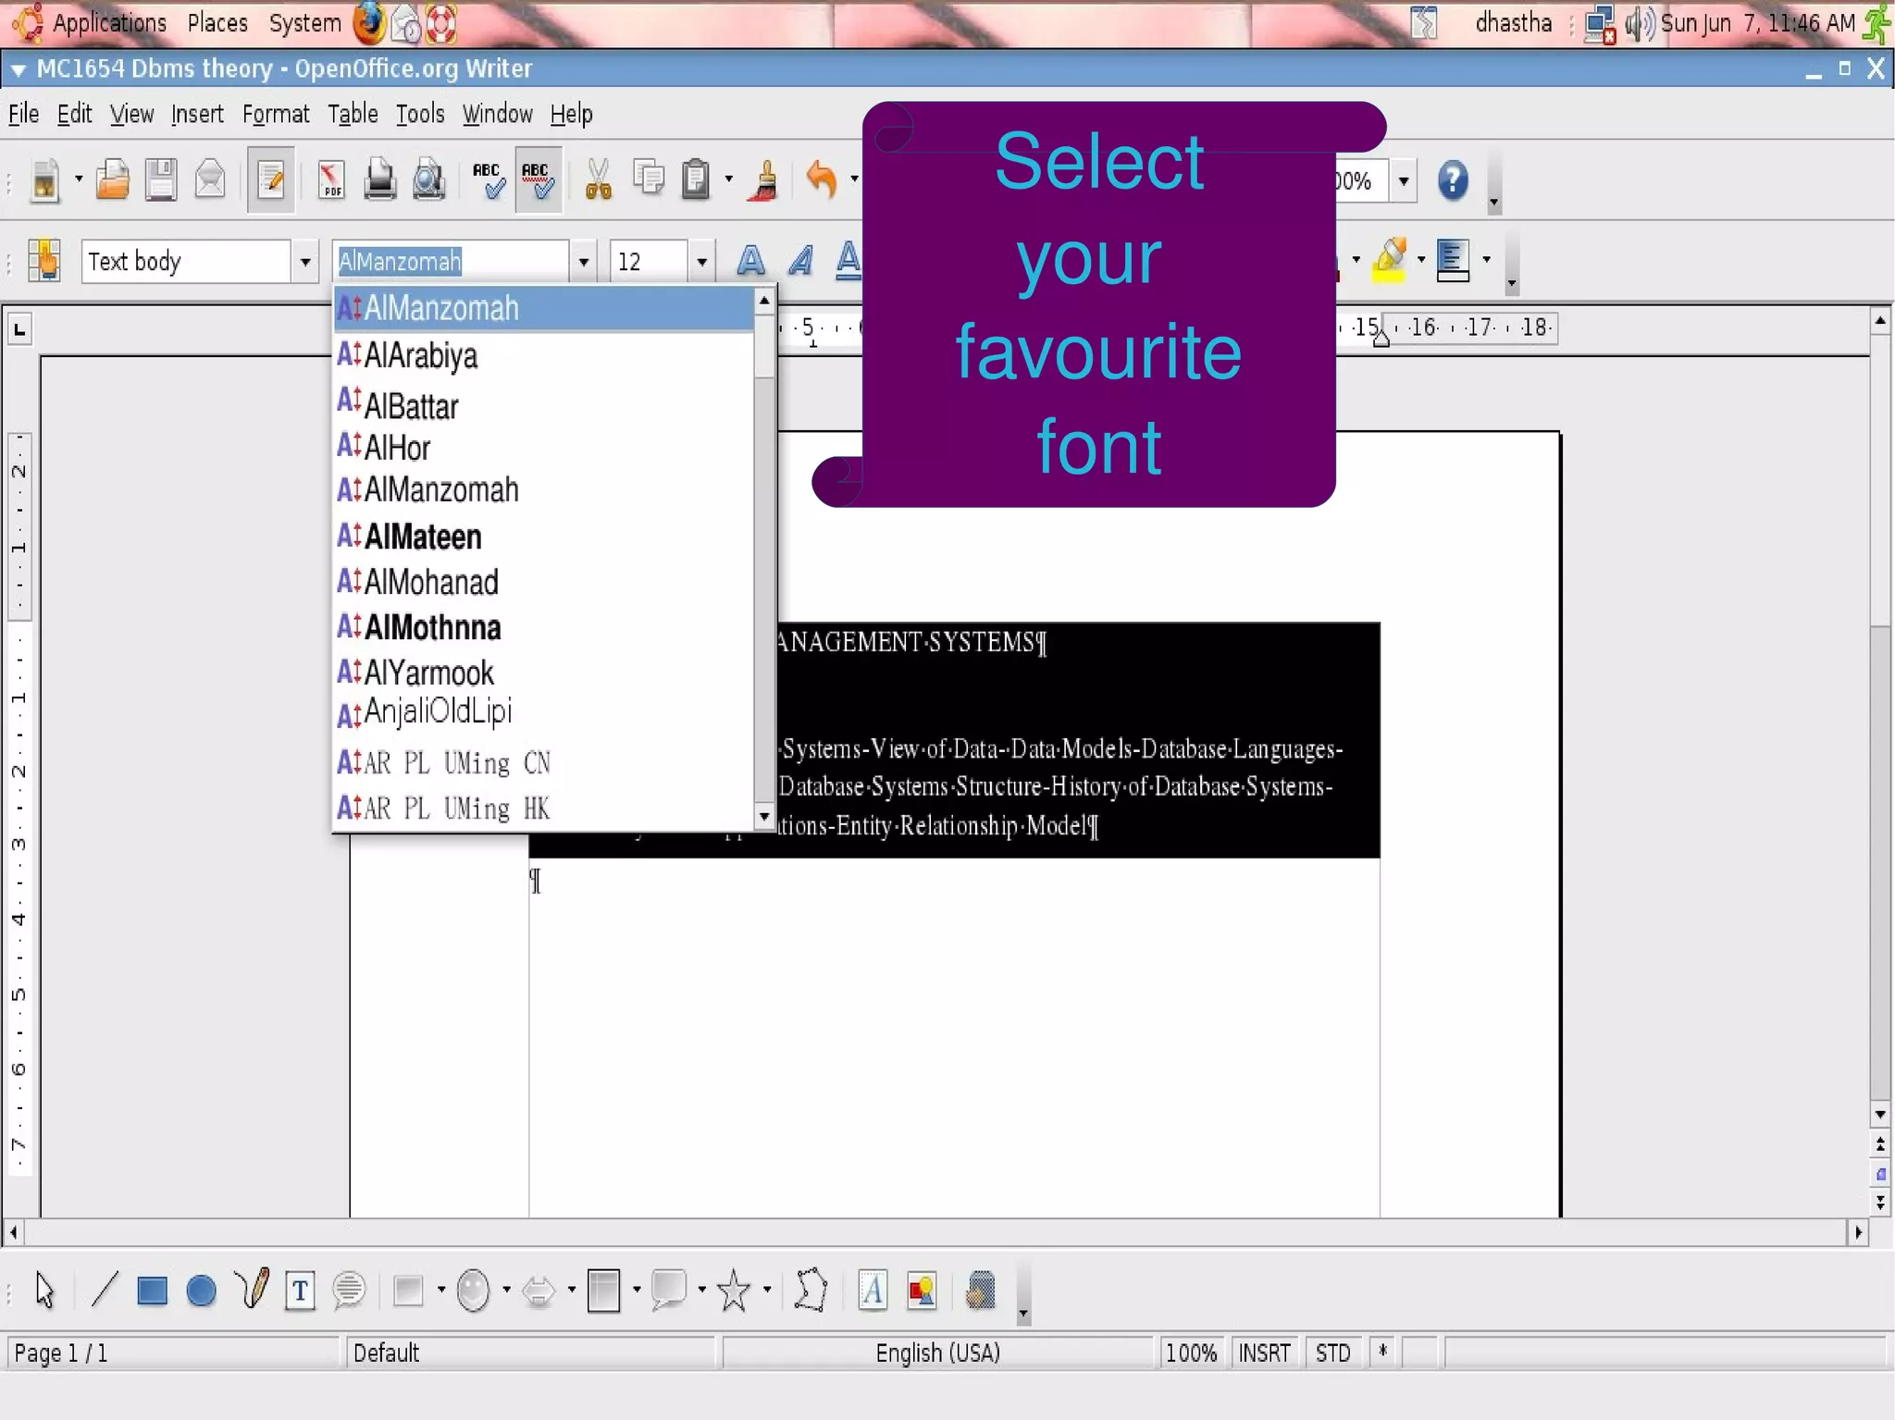Choose AlMohanad font from the list

pos(543,582)
